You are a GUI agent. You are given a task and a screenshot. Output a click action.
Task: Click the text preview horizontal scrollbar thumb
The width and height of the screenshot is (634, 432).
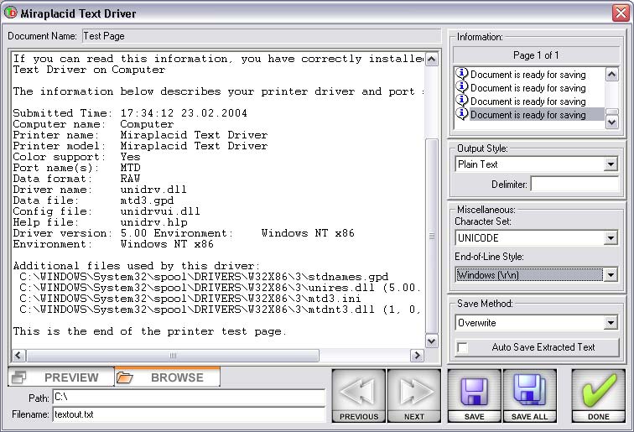(x=173, y=356)
